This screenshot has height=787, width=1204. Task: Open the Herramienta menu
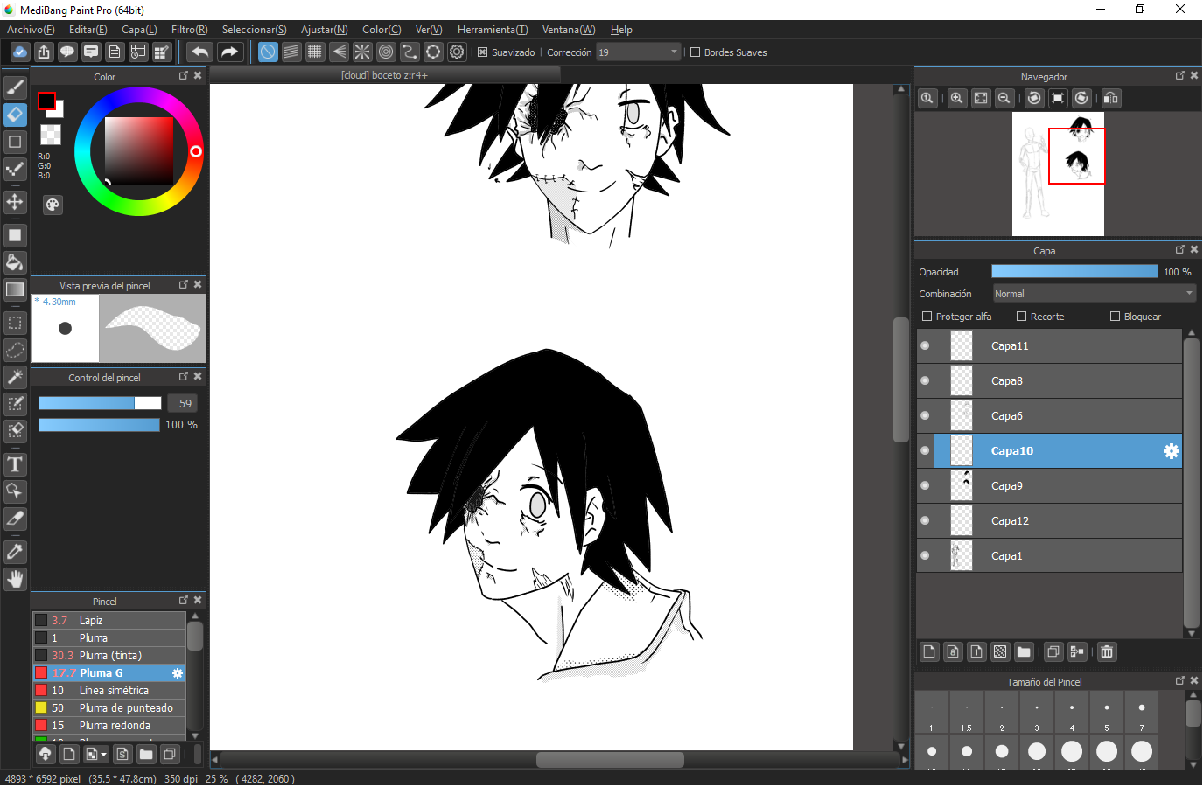493,30
